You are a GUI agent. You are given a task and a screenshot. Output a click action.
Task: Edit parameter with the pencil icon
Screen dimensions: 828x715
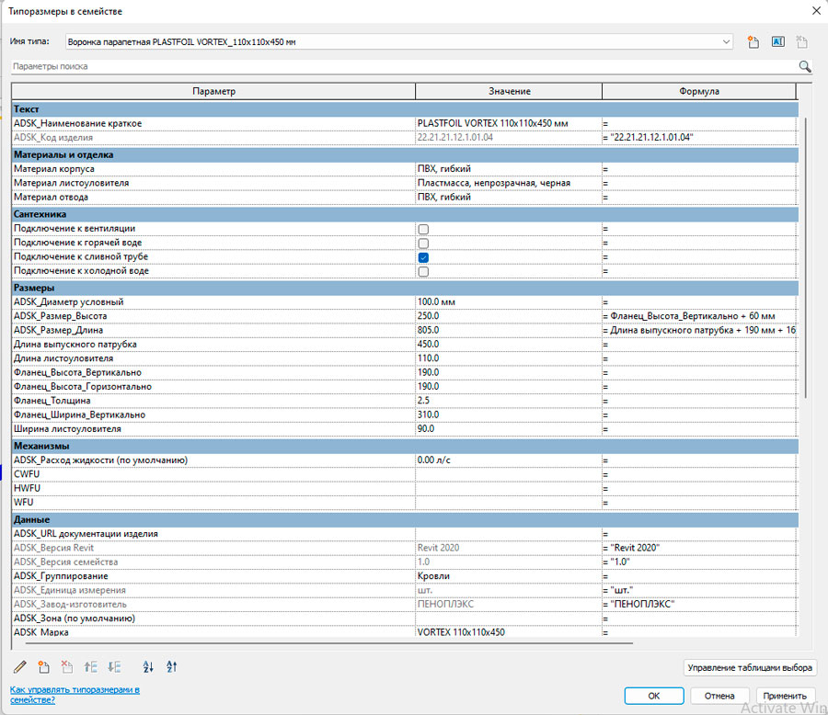coord(20,667)
